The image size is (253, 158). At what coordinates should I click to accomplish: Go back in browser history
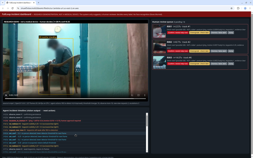[3, 8]
